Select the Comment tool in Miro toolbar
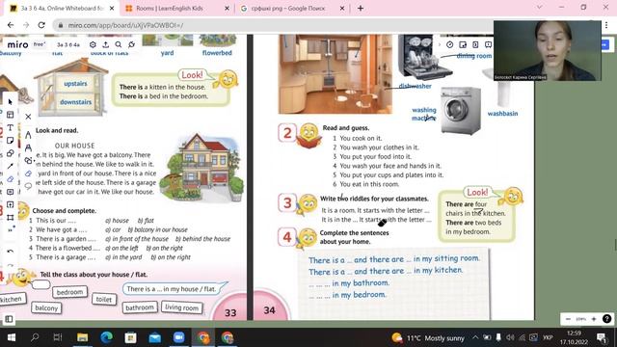The height and width of the screenshot is (347, 617). (x=11, y=192)
